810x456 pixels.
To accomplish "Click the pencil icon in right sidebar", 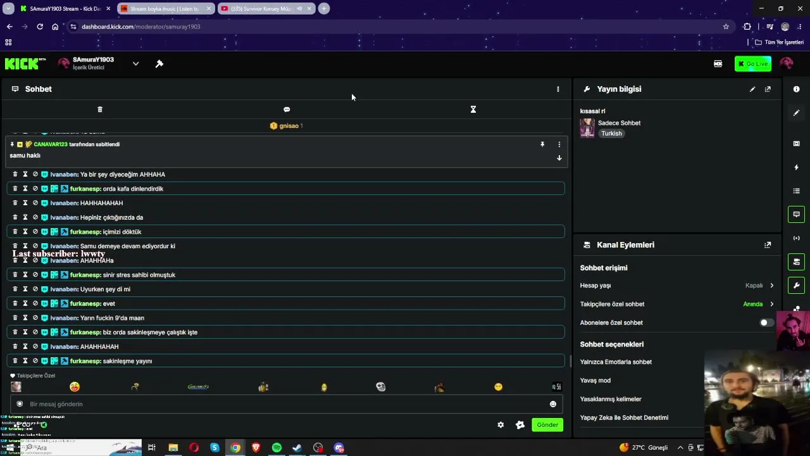I will [796, 113].
